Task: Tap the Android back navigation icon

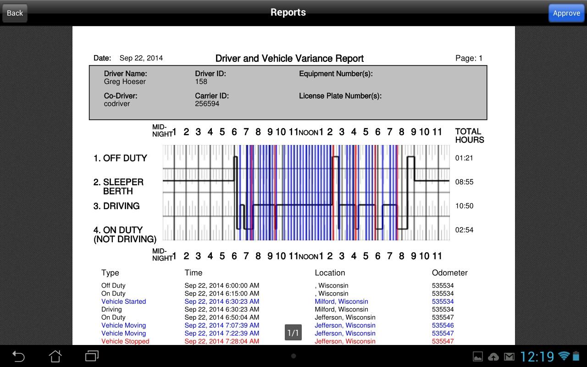Action: [18, 356]
